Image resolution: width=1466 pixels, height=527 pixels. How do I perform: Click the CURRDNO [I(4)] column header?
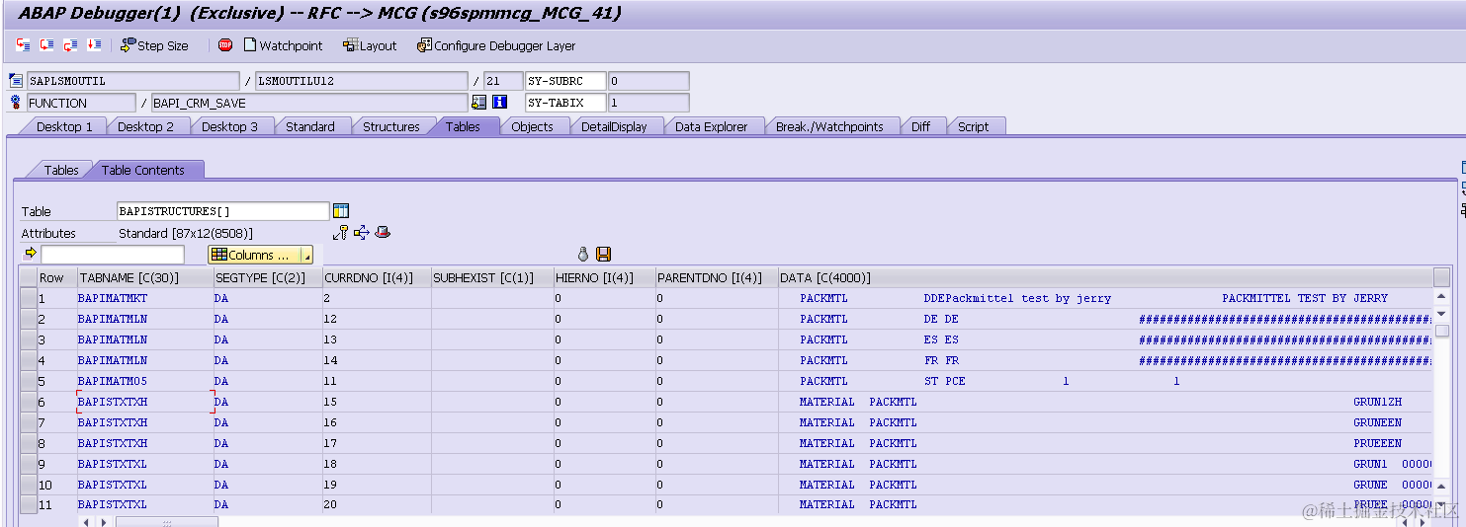point(377,278)
